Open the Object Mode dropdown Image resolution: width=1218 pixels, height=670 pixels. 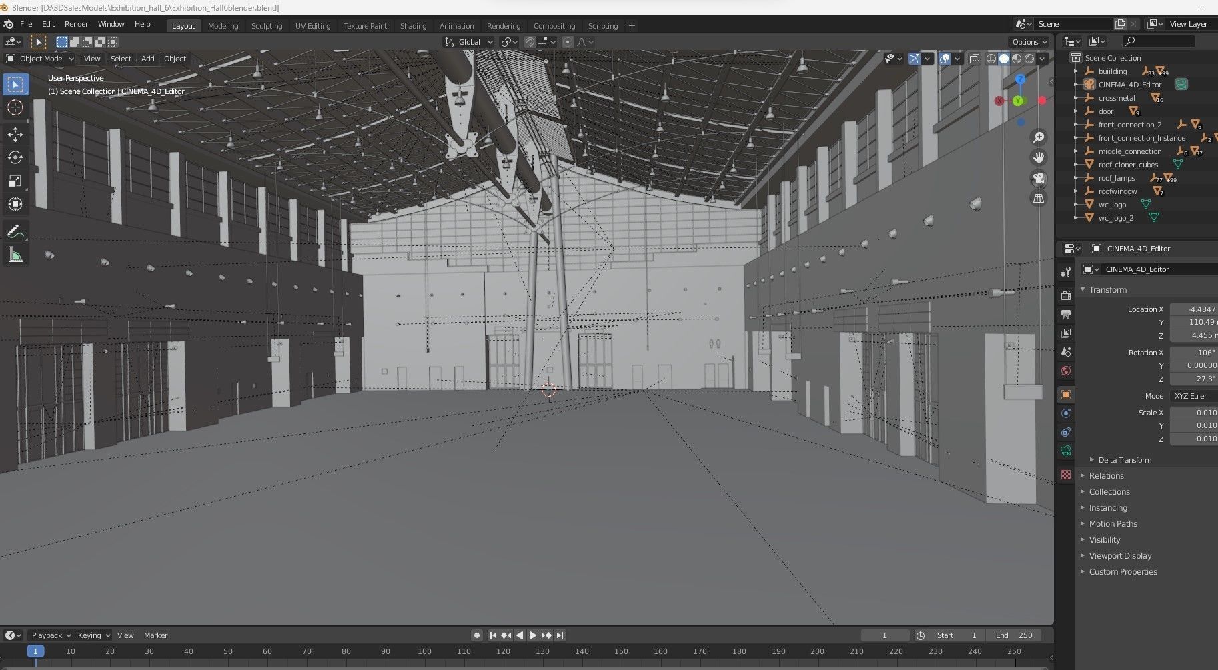coord(40,59)
